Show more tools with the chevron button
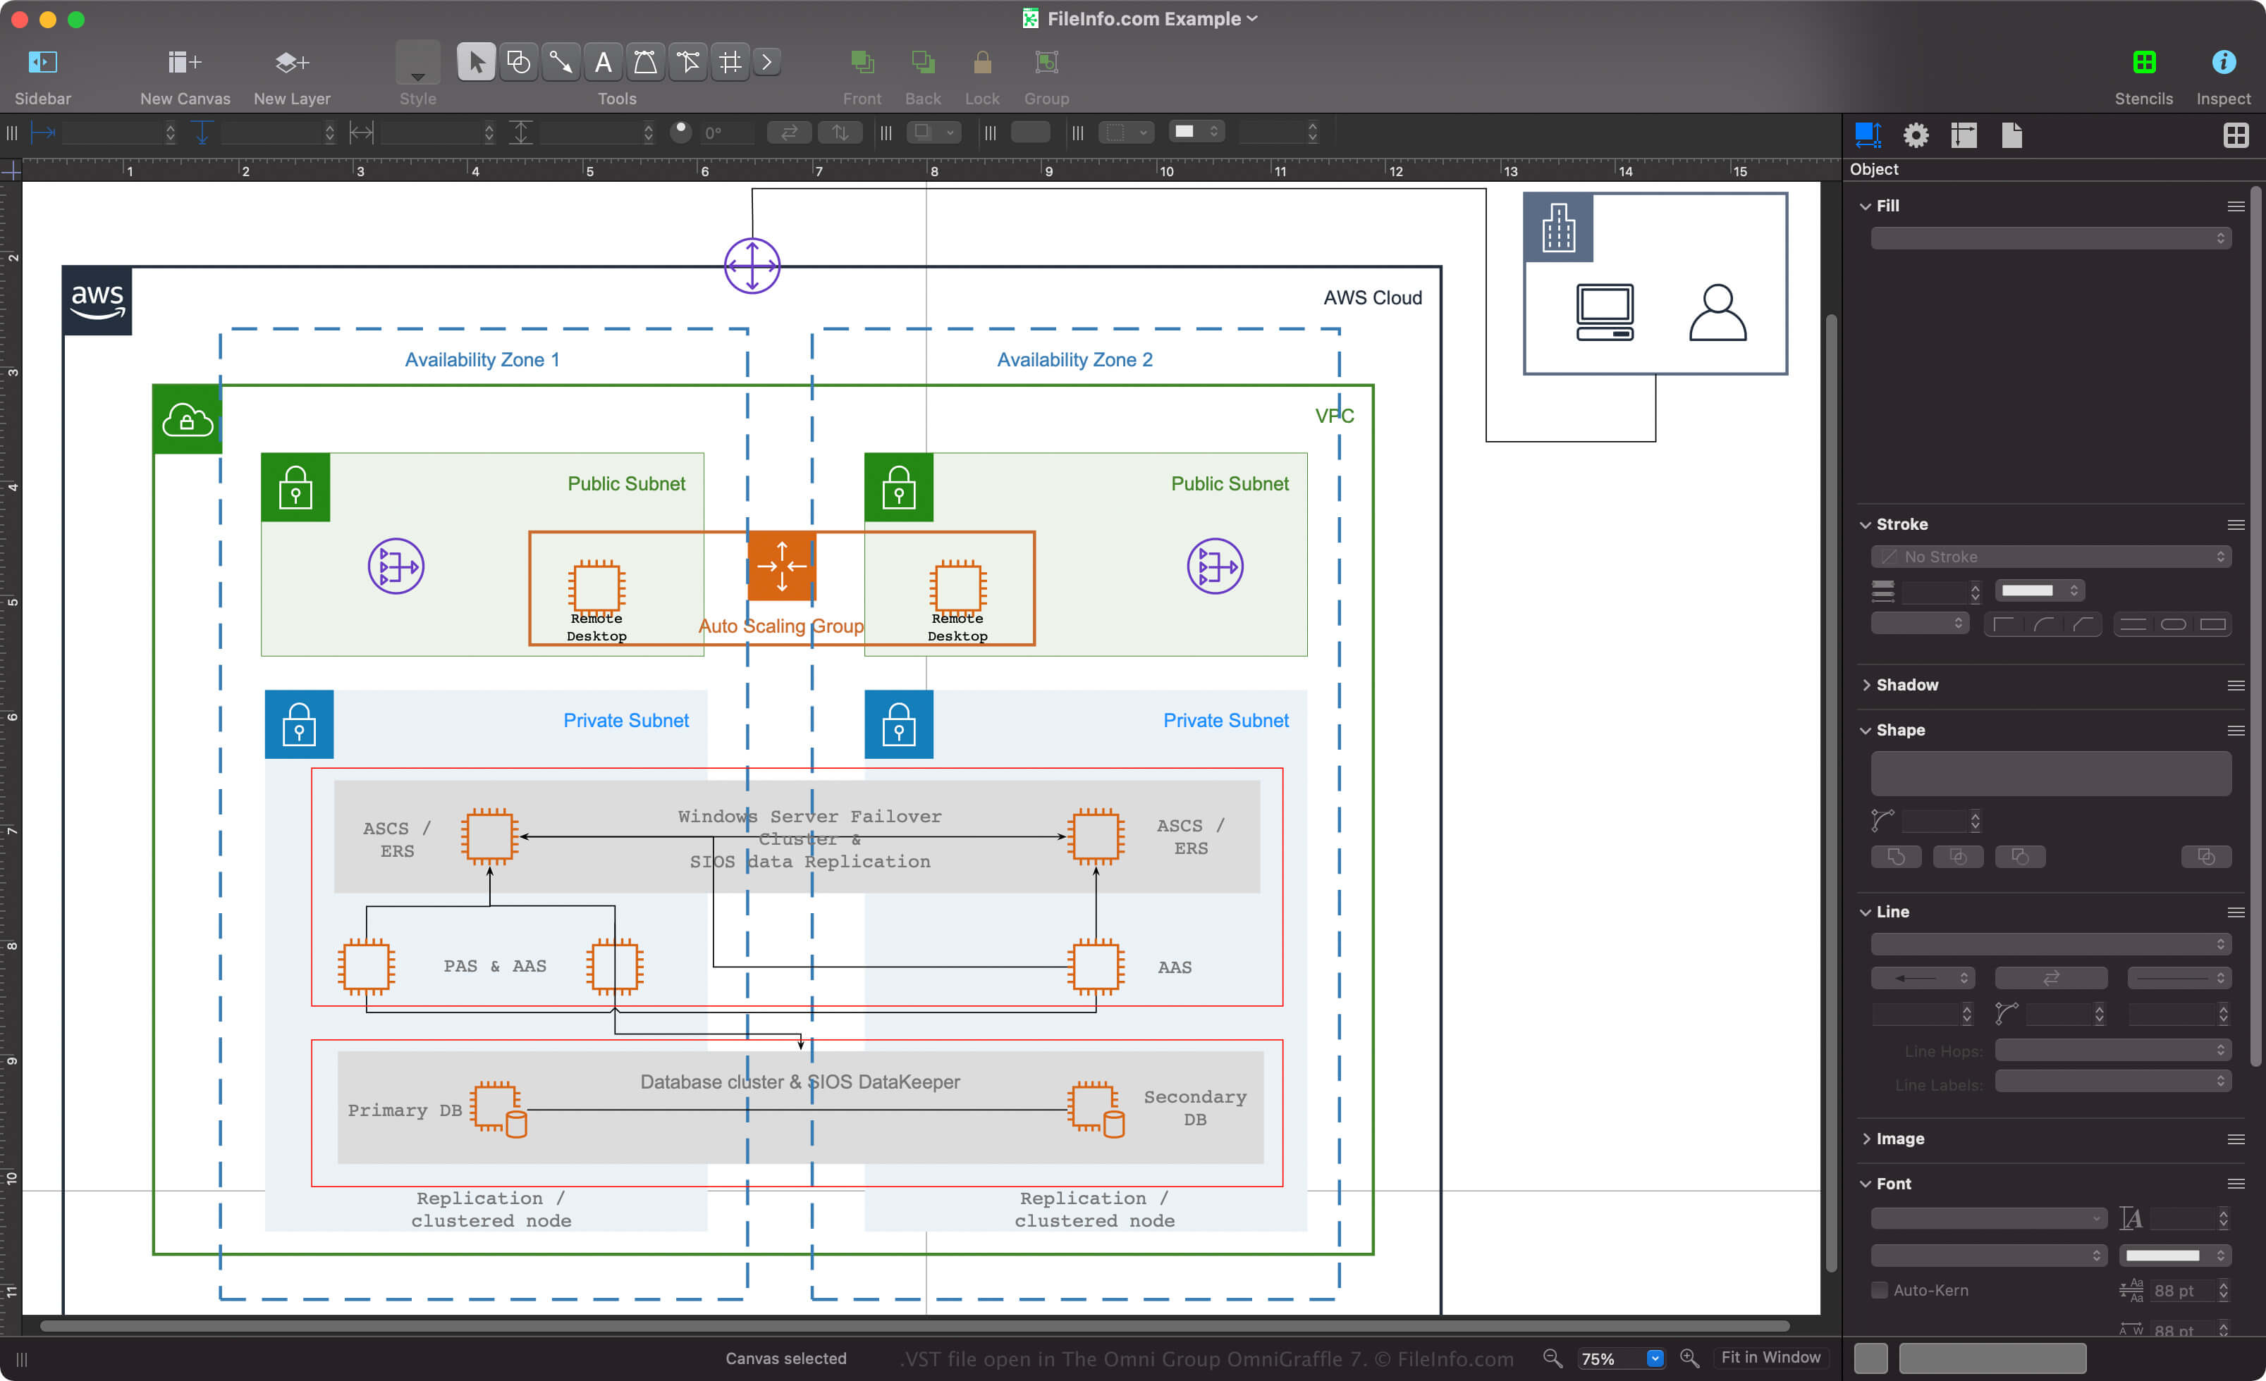 coord(767,63)
